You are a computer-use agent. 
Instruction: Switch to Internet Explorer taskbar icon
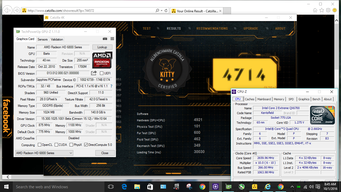click(x=268, y=187)
